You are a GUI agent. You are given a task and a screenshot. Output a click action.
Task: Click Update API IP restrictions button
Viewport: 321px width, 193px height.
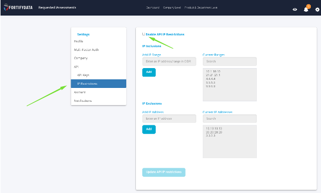click(164, 172)
